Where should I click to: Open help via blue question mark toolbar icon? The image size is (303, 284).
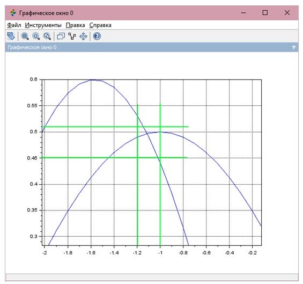pyautogui.click(x=97, y=36)
